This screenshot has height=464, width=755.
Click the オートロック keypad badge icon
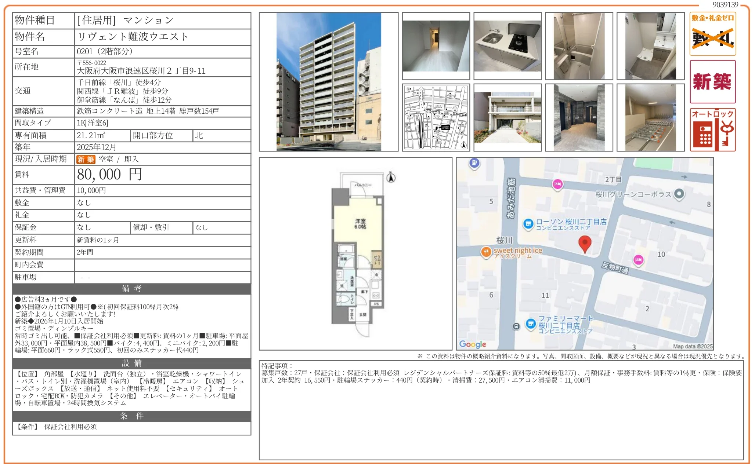712,129
